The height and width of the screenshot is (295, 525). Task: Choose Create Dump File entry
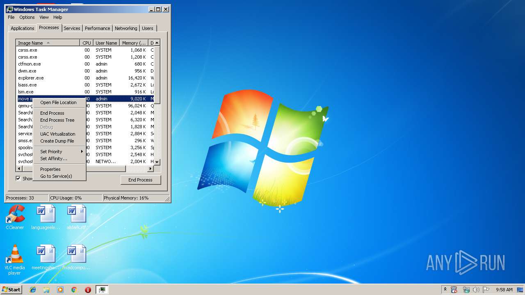[x=59, y=141]
